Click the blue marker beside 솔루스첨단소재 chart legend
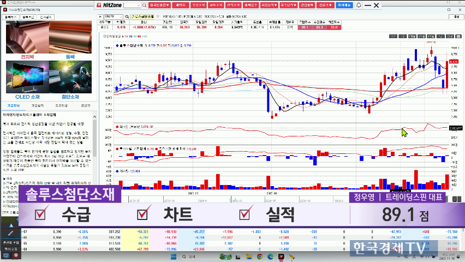The image size is (465, 262). click(x=116, y=44)
